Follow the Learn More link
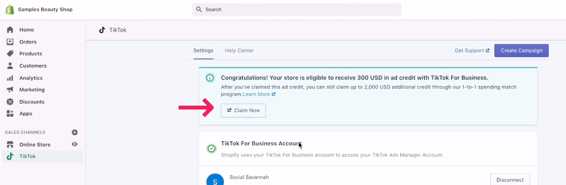This screenshot has width=566, height=185. (259, 94)
